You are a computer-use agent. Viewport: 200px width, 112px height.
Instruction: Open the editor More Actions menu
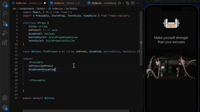click(138, 3)
